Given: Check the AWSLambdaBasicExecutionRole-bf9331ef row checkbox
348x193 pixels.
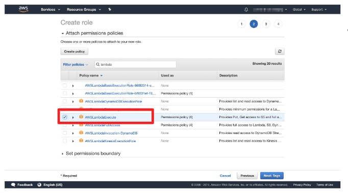Looking at the screenshot, I should tap(65, 93).
